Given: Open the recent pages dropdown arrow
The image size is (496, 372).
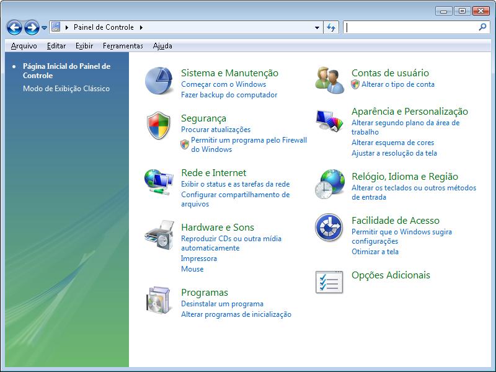Looking at the screenshot, I should (x=45, y=28).
